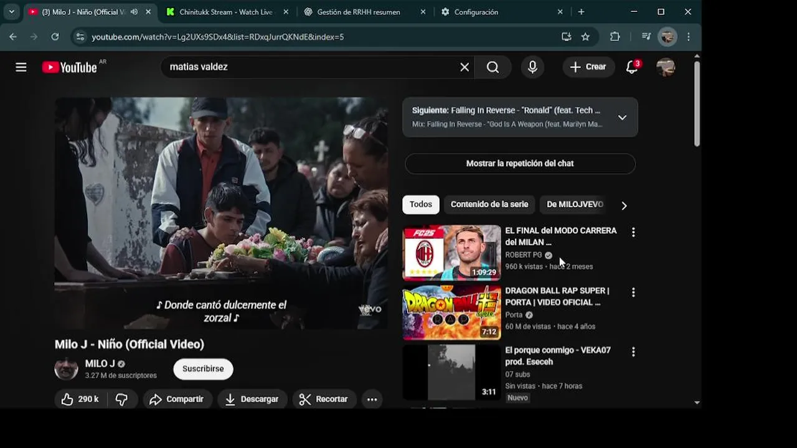797x448 pixels.
Task: Open options for DRAGON BALL RAP SUPER video
Action: click(633, 292)
